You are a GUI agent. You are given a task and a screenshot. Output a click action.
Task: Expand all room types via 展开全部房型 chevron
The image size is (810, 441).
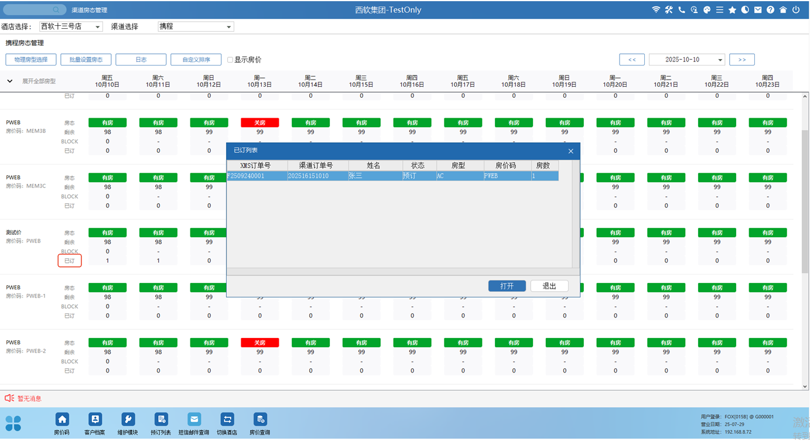tap(10, 81)
